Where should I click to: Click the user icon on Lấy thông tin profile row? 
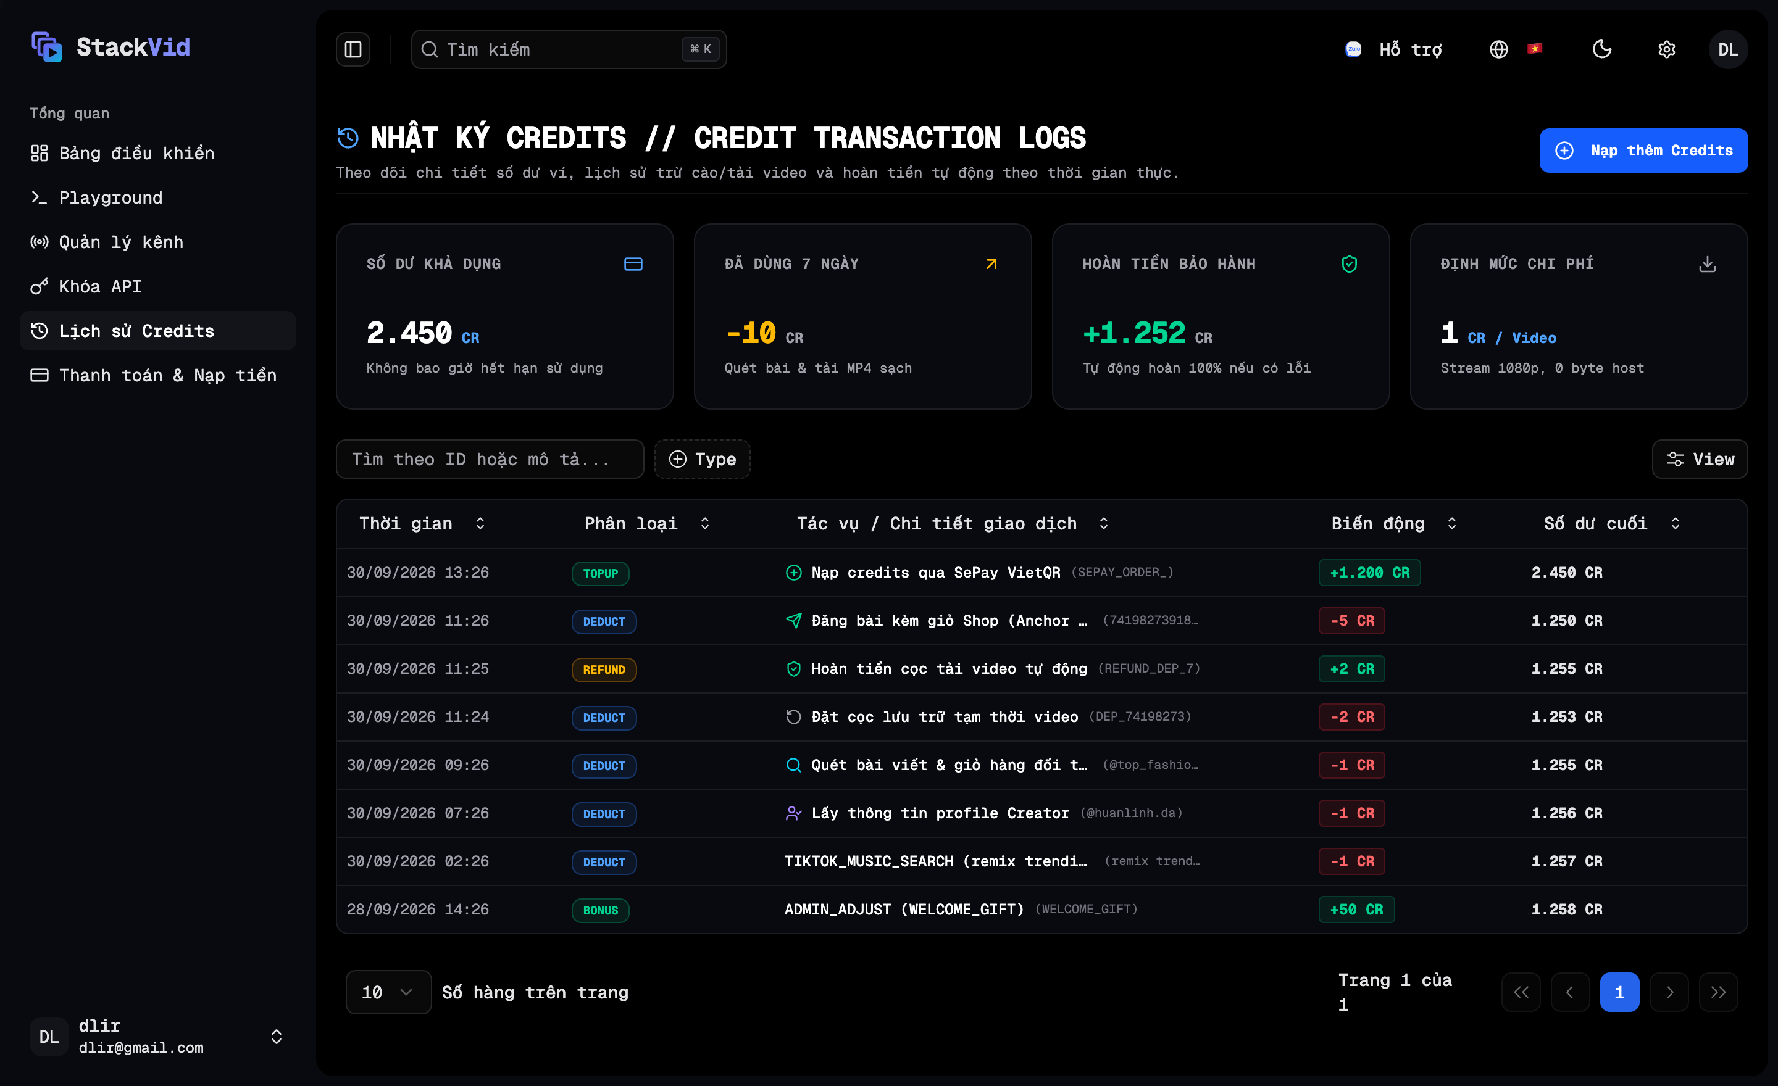pyautogui.click(x=793, y=813)
